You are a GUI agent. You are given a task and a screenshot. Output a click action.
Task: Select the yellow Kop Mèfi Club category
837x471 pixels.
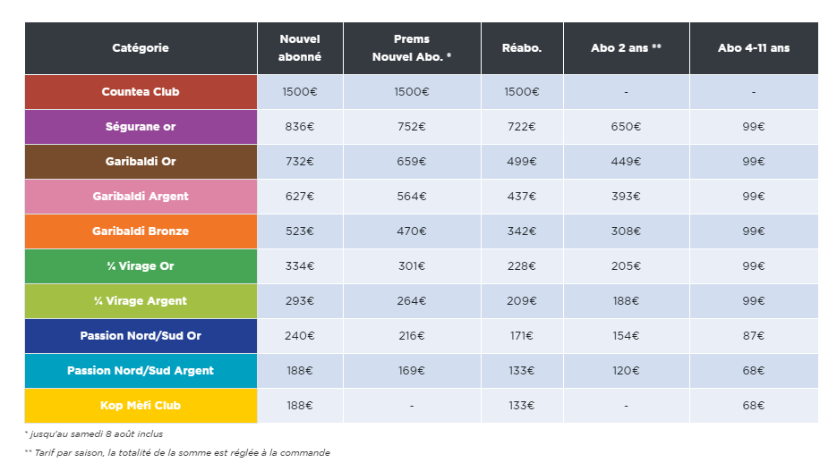coord(141,406)
